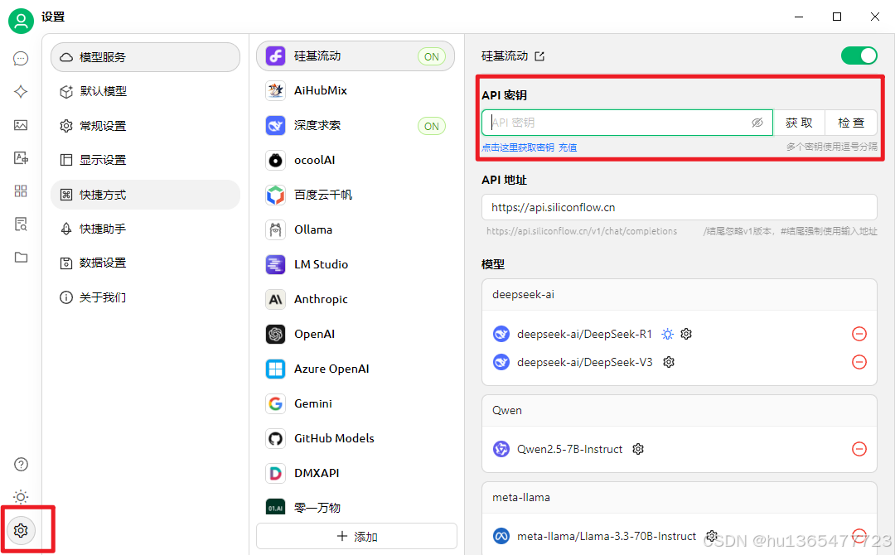Open the 关于我们 settings section
This screenshot has height=555, width=895.
coord(146,297)
